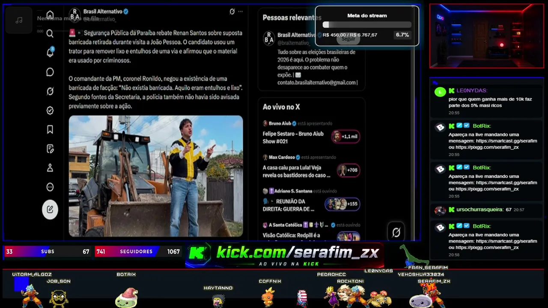The height and width of the screenshot is (308, 548).
Task: Click the SUBS goal bar
Action: [47, 252]
